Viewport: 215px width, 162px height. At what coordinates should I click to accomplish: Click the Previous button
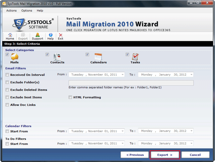(x=135, y=155)
